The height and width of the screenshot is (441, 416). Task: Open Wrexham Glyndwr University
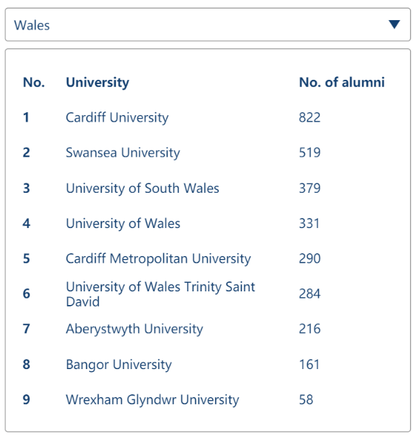pyautogui.click(x=153, y=400)
